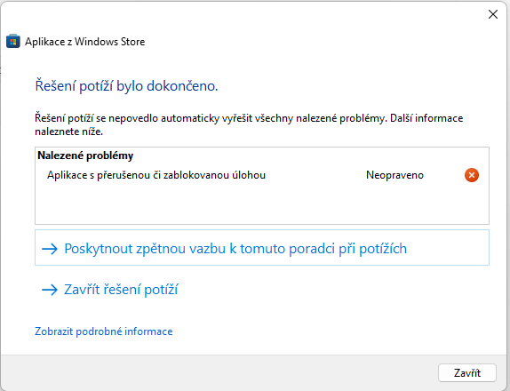Close the dialog with the top-right X
Viewport: 510px width, 391px height.
click(x=493, y=14)
